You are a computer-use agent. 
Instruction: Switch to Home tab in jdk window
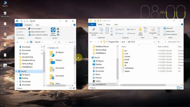[x=100, y=24]
